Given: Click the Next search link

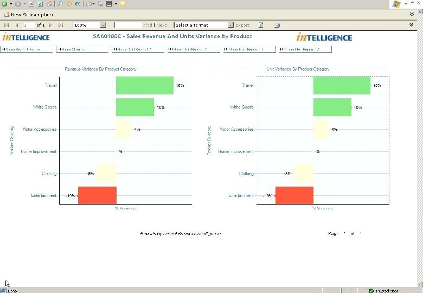Looking at the screenshot, I should pos(162,25).
